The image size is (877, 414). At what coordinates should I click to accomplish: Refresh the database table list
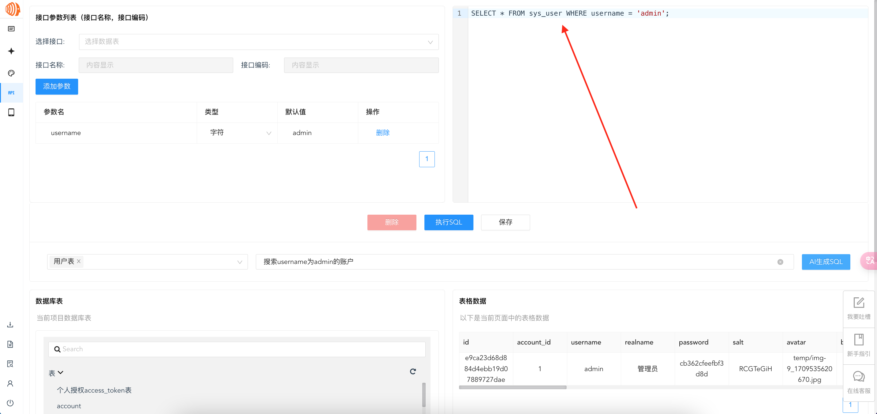coord(413,371)
